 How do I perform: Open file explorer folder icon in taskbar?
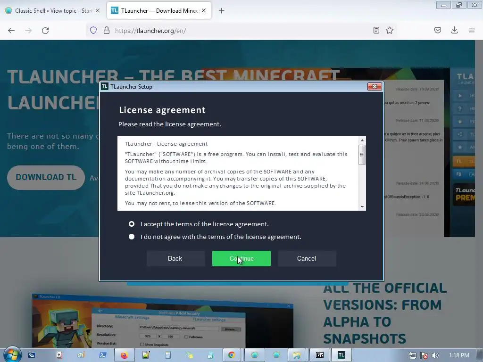pos(297,355)
